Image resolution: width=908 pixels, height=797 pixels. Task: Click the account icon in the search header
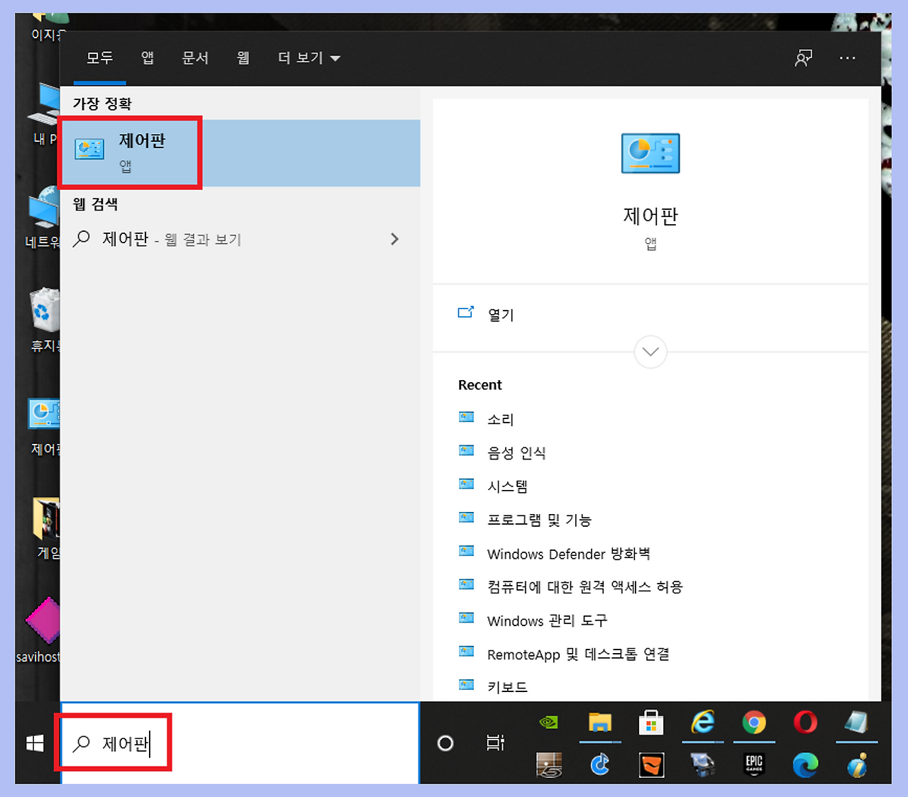[802, 58]
